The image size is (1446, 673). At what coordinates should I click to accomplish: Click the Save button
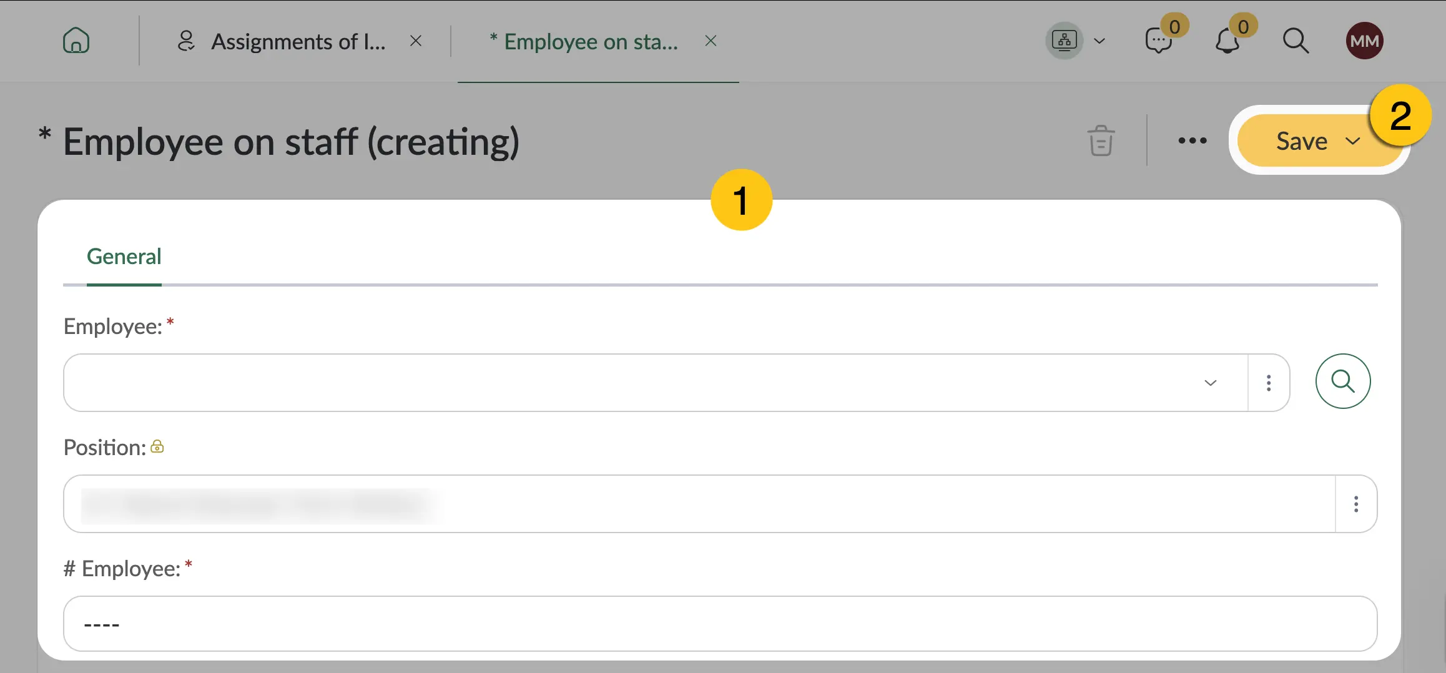[1302, 141]
